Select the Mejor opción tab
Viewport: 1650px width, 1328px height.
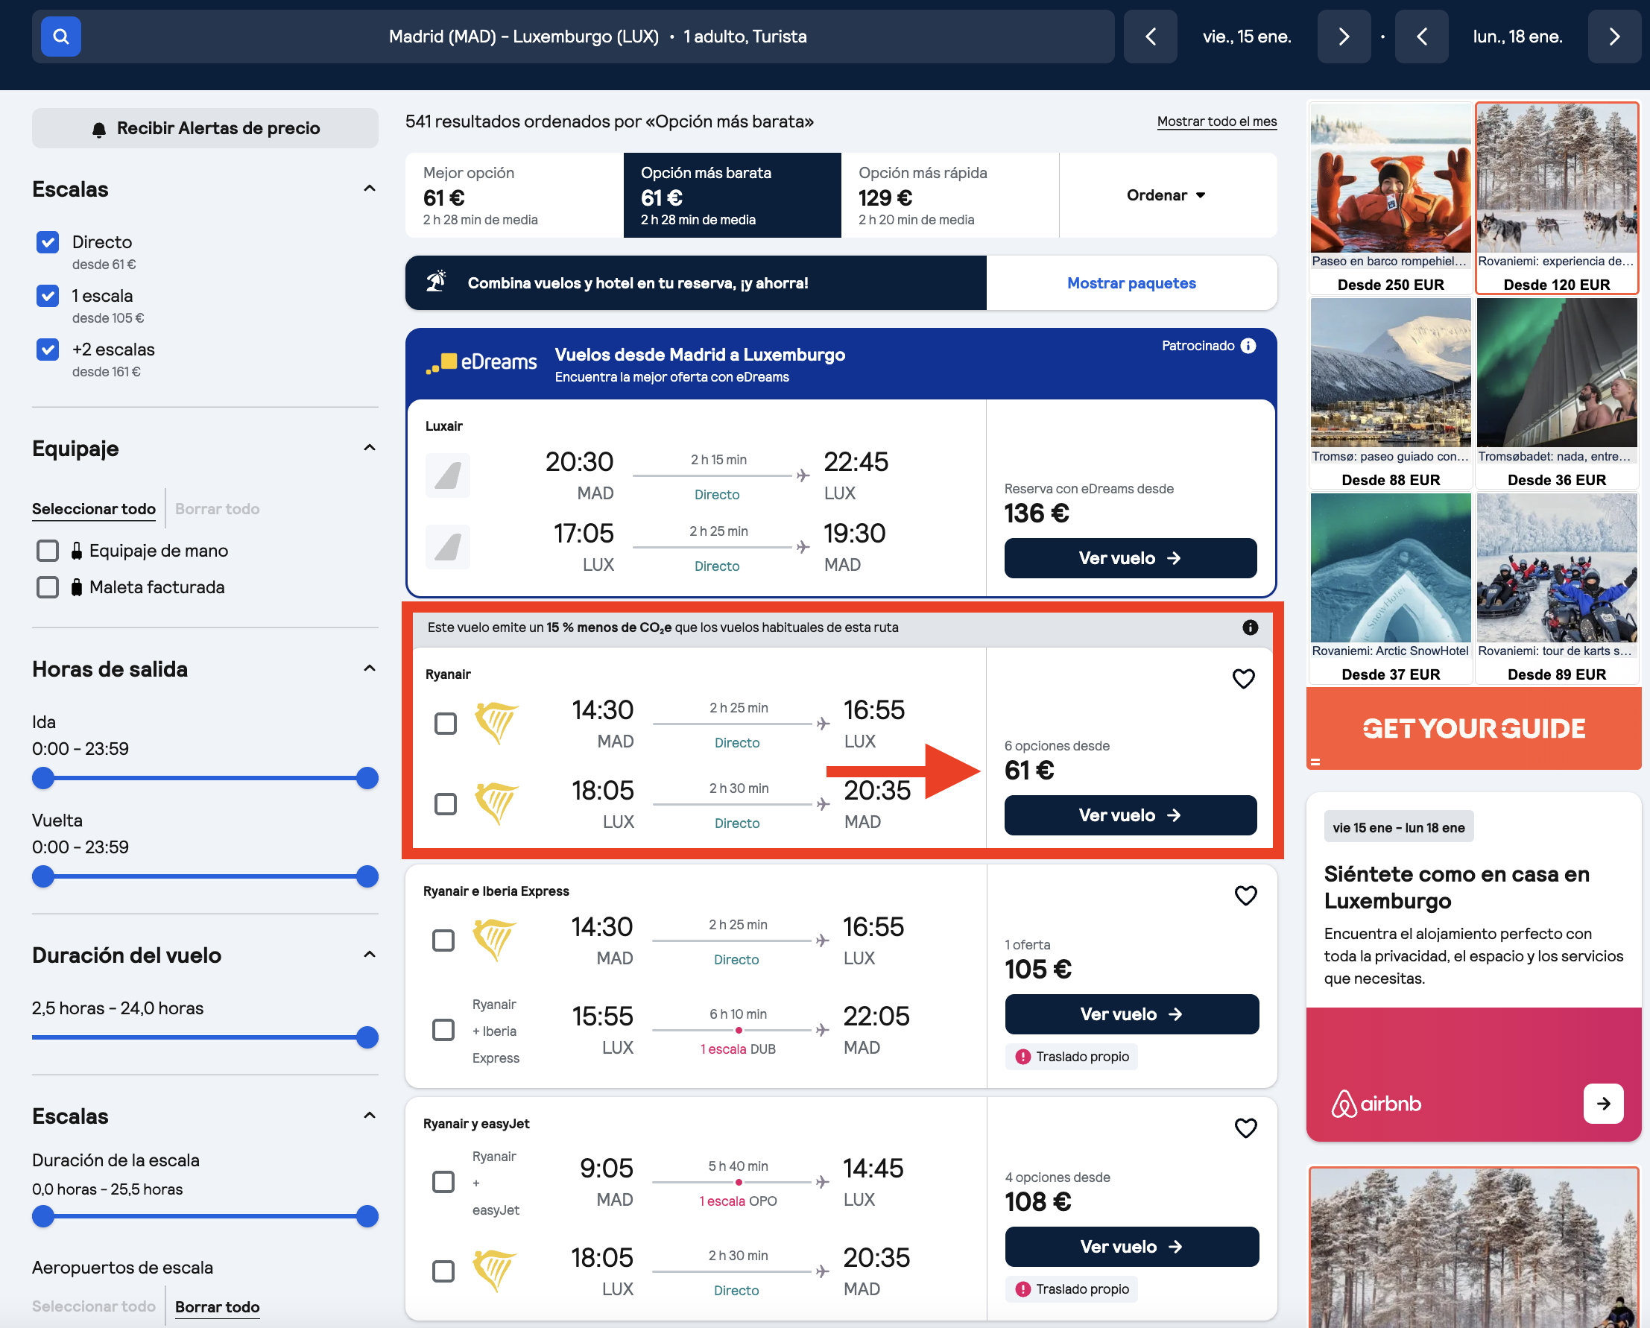(514, 195)
